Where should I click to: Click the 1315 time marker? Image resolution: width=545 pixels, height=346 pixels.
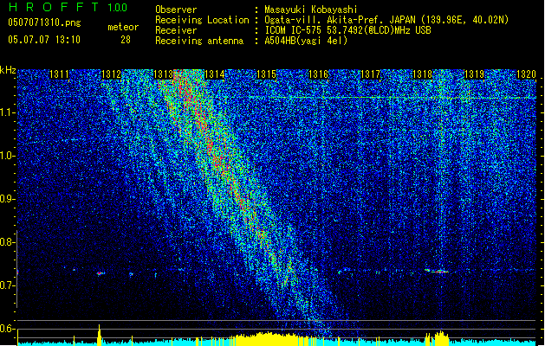pos(266,74)
